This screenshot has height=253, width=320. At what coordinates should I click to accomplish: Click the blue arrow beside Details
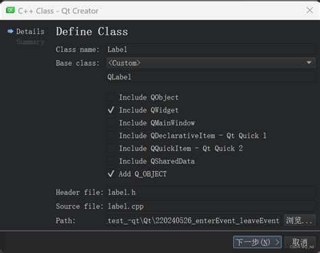[10, 31]
